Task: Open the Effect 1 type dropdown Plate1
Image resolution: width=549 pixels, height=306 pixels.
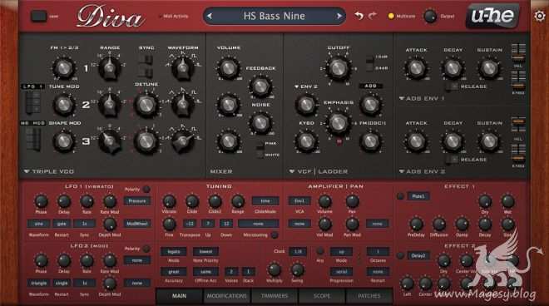Action: pos(418,196)
